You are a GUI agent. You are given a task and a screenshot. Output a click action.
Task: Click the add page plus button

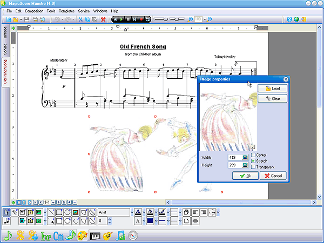tap(70, 202)
